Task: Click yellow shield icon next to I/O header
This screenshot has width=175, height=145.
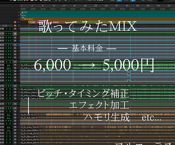Action: (x=15, y=26)
